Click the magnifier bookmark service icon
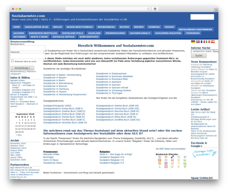Viewport: 228px width, 193px height. (179, 163)
